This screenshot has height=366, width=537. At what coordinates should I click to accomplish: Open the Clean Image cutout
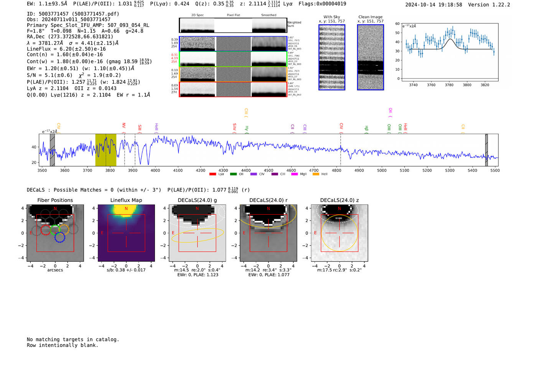(371, 57)
